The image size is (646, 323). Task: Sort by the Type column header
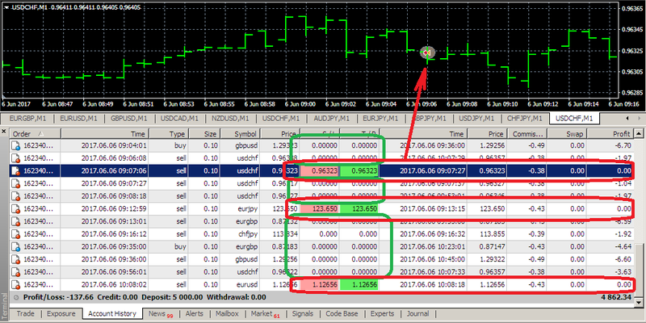pyautogui.click(x=169, y=134)
